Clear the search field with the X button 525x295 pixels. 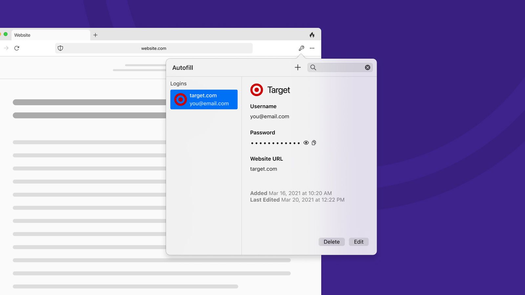pos(367,67)
